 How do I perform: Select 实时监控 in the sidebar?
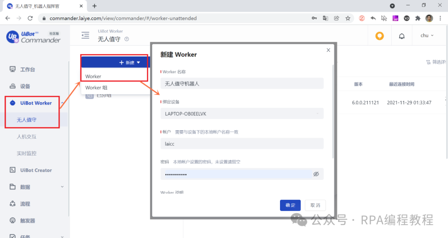click(x=27, y=153)
